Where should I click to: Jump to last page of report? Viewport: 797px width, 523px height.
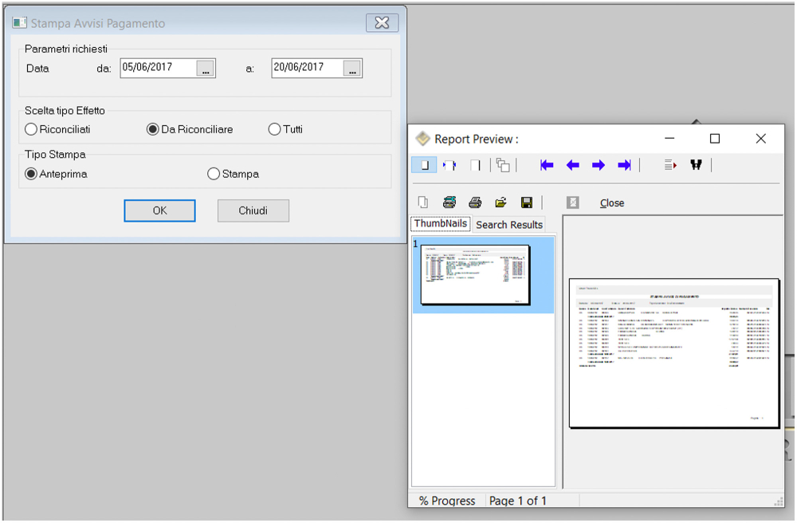pos(624,165)
